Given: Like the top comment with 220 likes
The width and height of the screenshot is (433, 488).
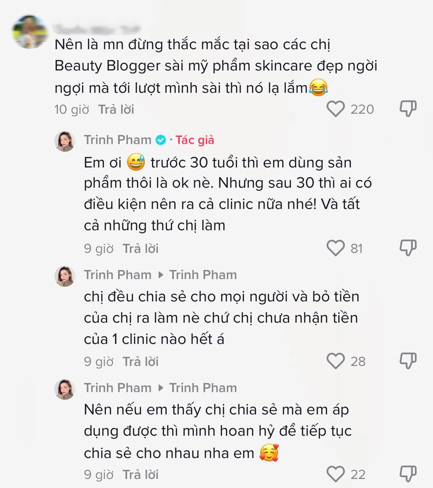Looking at the screenshot, I should 334,109.
